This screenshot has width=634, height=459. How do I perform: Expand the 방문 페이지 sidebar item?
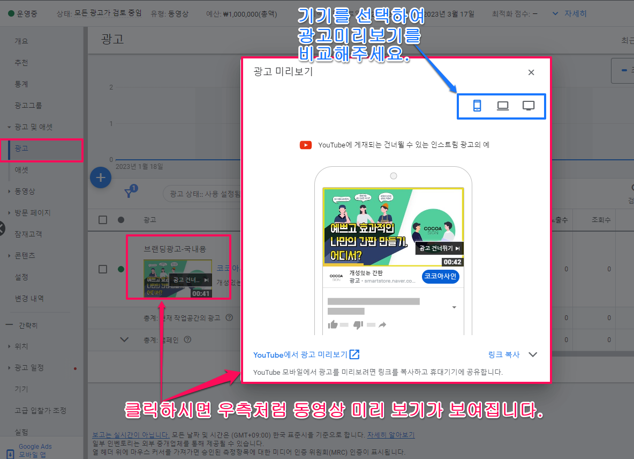(9, 212)
